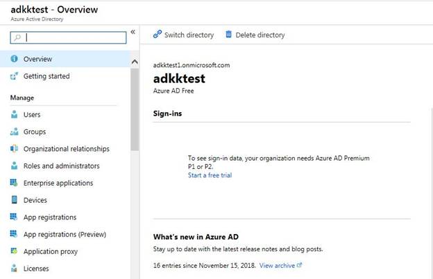This screenshot has width=433, height=279.
Task: Open the Roles and administrators icon
Action: (14, 165)
